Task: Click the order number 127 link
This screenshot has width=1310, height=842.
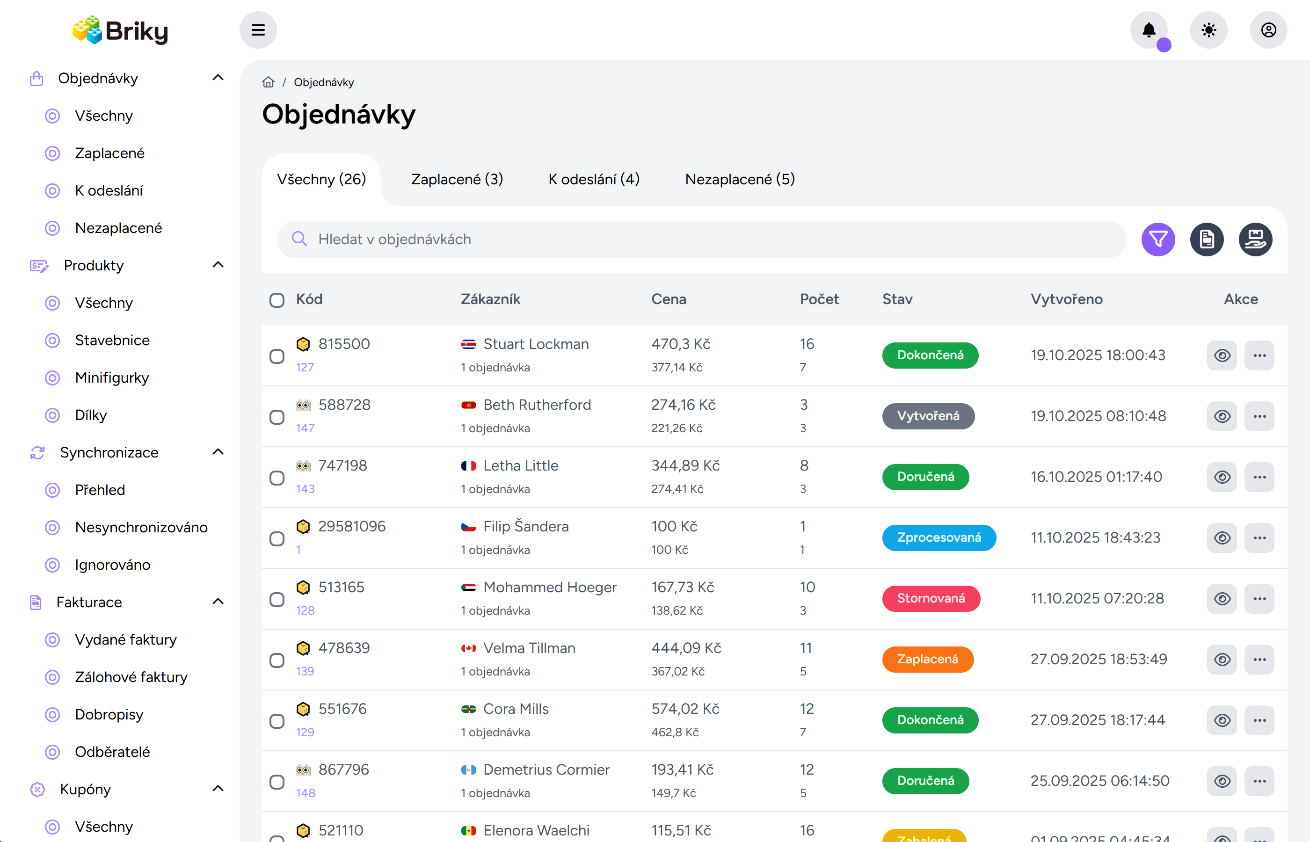Action: 305,367
